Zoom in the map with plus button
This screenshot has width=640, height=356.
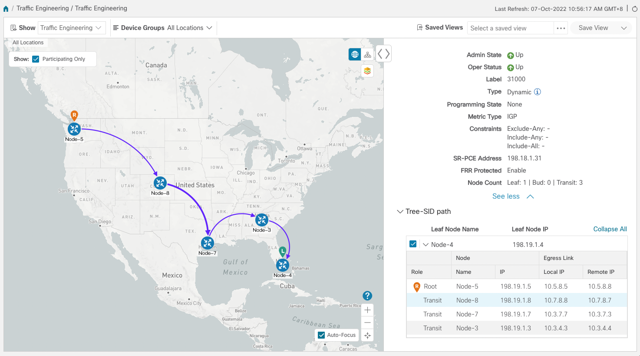point(367,310)
